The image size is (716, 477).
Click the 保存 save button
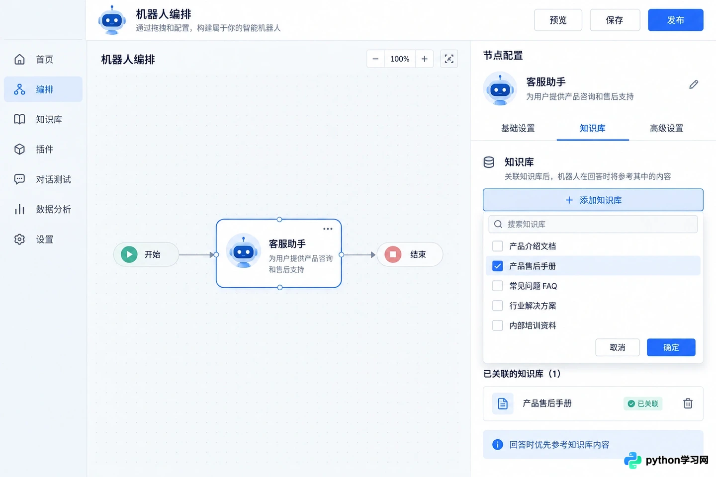tap(615, 20)
